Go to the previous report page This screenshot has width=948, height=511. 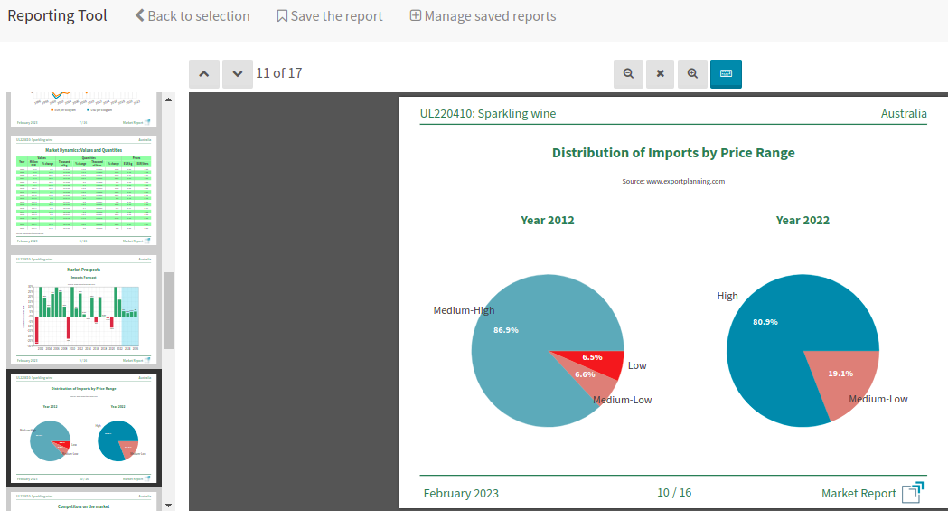[x=204, y=74]
